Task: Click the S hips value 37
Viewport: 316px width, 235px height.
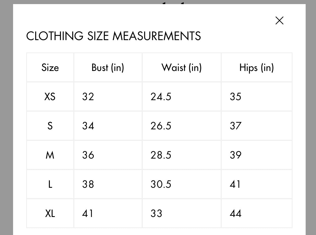Action: [x=235, y=126]
